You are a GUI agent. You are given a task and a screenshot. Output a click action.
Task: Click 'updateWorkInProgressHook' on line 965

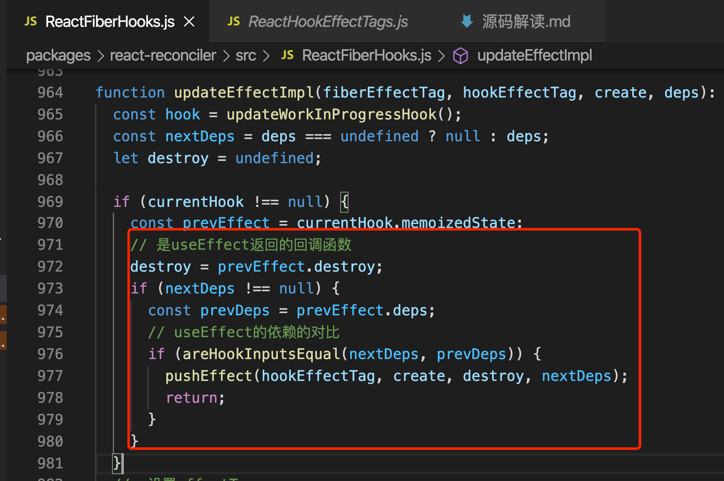(x=332, y=114)
